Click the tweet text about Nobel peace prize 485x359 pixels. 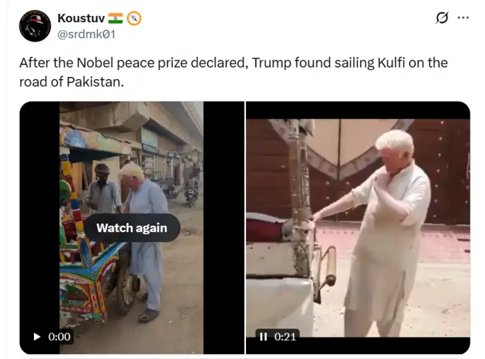(233, 63)
